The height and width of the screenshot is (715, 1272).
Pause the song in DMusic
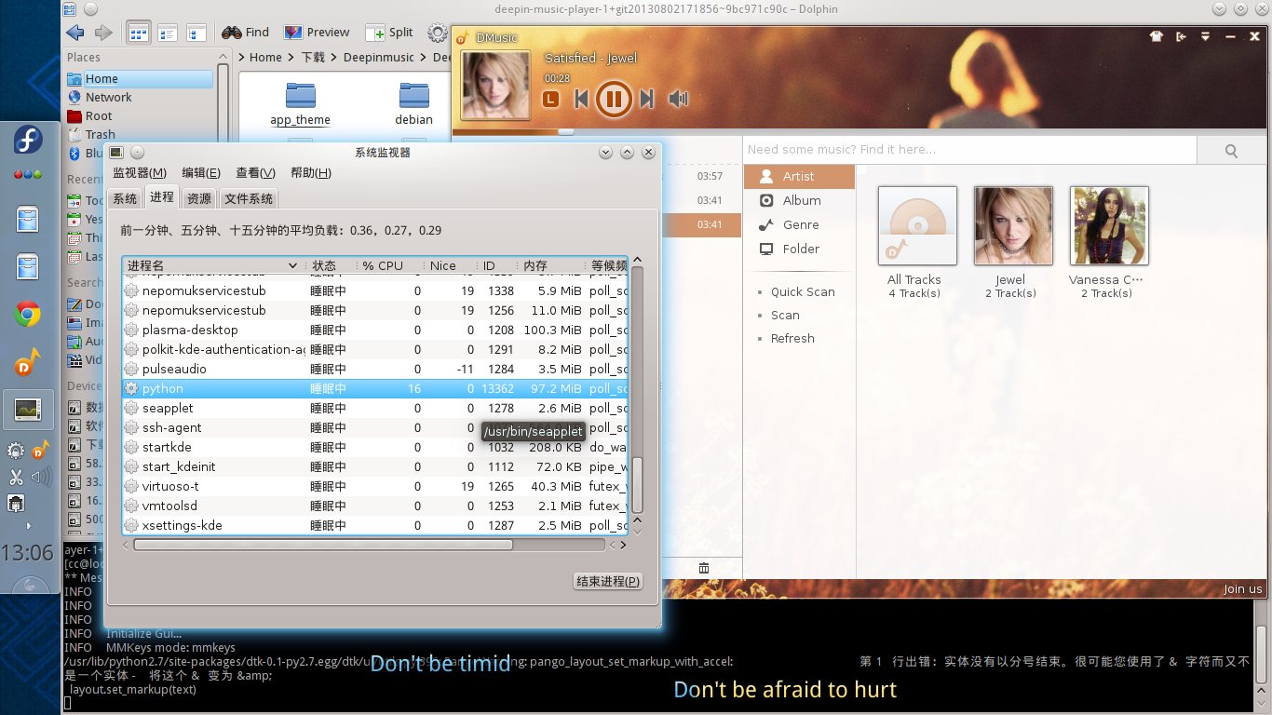[614, 98]
